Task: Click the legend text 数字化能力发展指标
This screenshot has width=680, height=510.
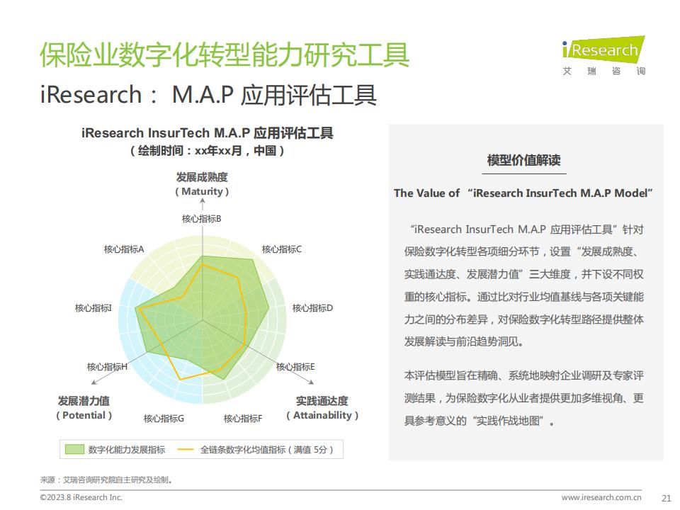Action: pyautogui.click(x=127, y=450)
